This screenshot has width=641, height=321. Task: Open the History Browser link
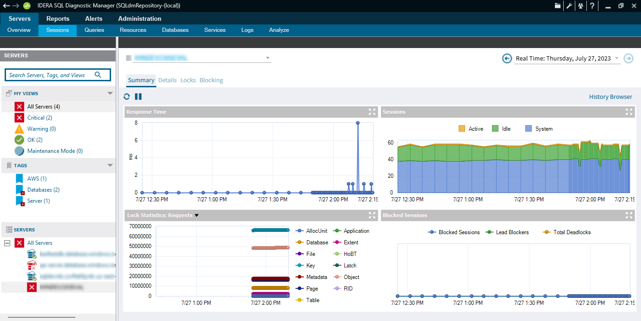(x=610, y=97)
